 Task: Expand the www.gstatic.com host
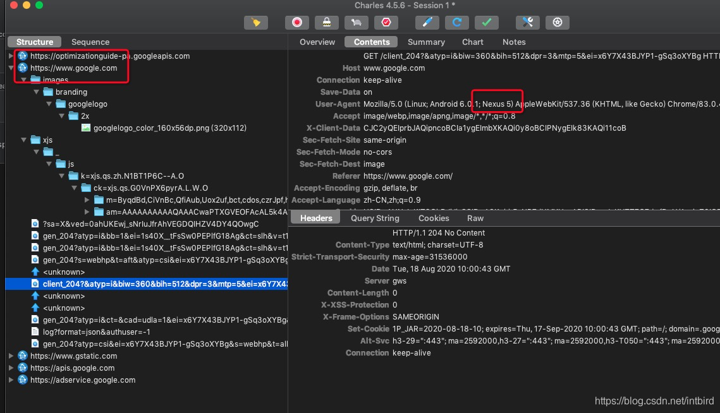[11, 356]
